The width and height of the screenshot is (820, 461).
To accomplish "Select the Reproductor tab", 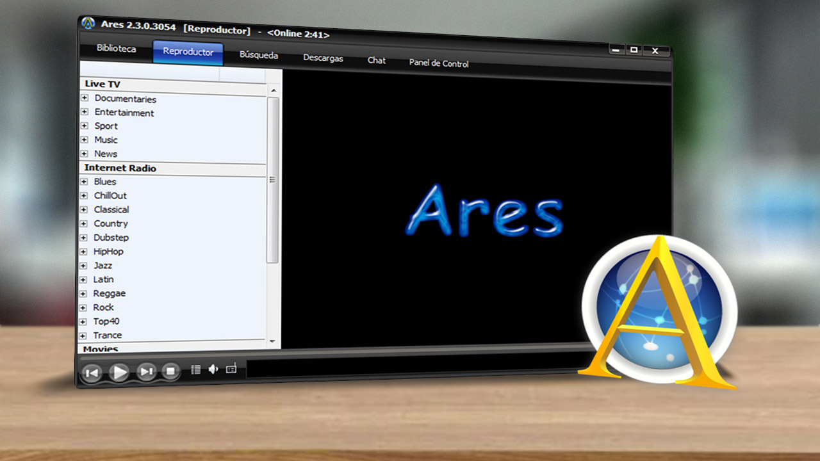I will tap(188, 53).
